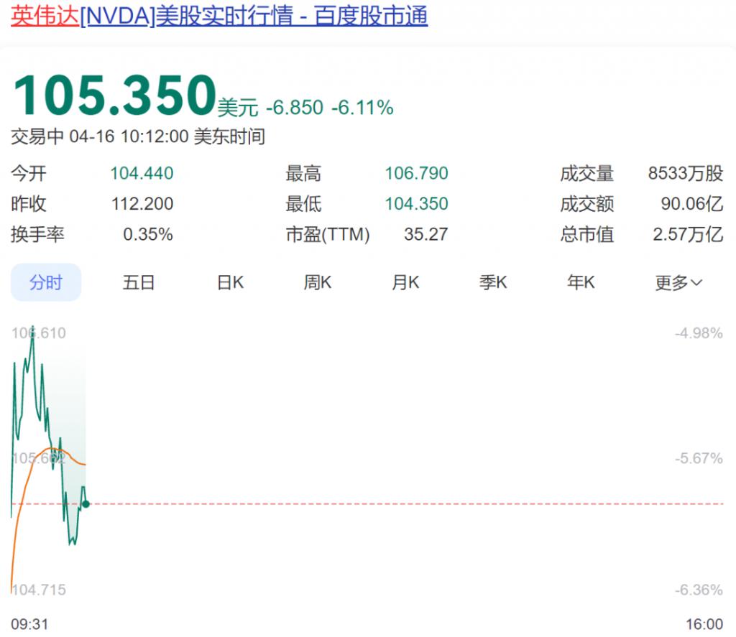Viewport: 736px width, 637px height.
Task: Click the green current-price dot on chart
Action: pyautogui.click(x=86, y=504)
